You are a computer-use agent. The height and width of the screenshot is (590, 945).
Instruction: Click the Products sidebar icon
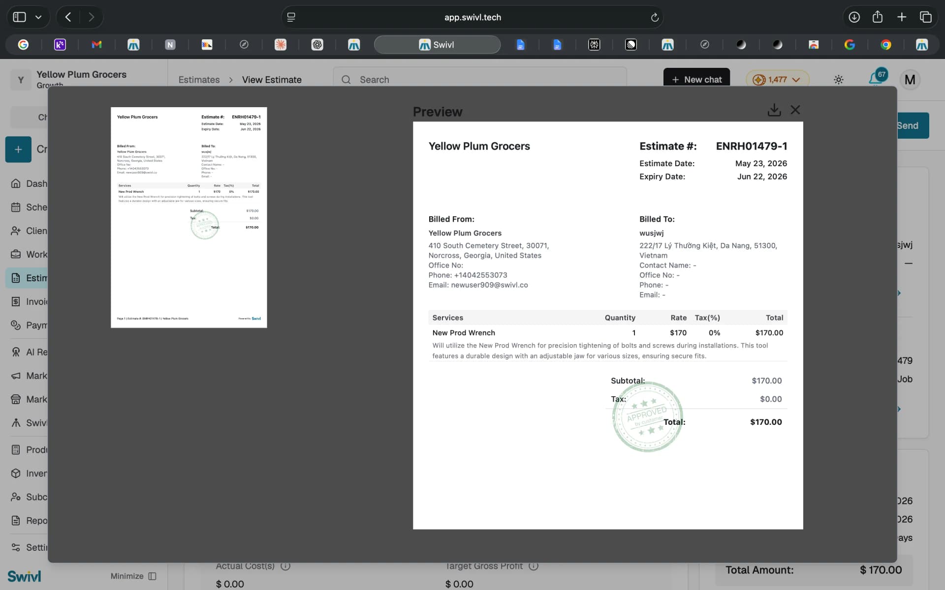click(16, 449)
